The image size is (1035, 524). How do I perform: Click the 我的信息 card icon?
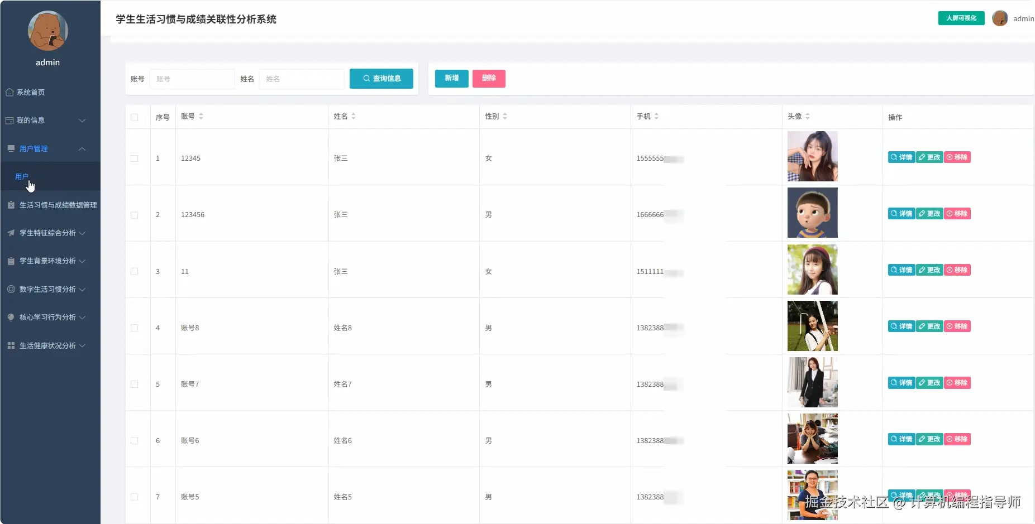click(9, 121)
